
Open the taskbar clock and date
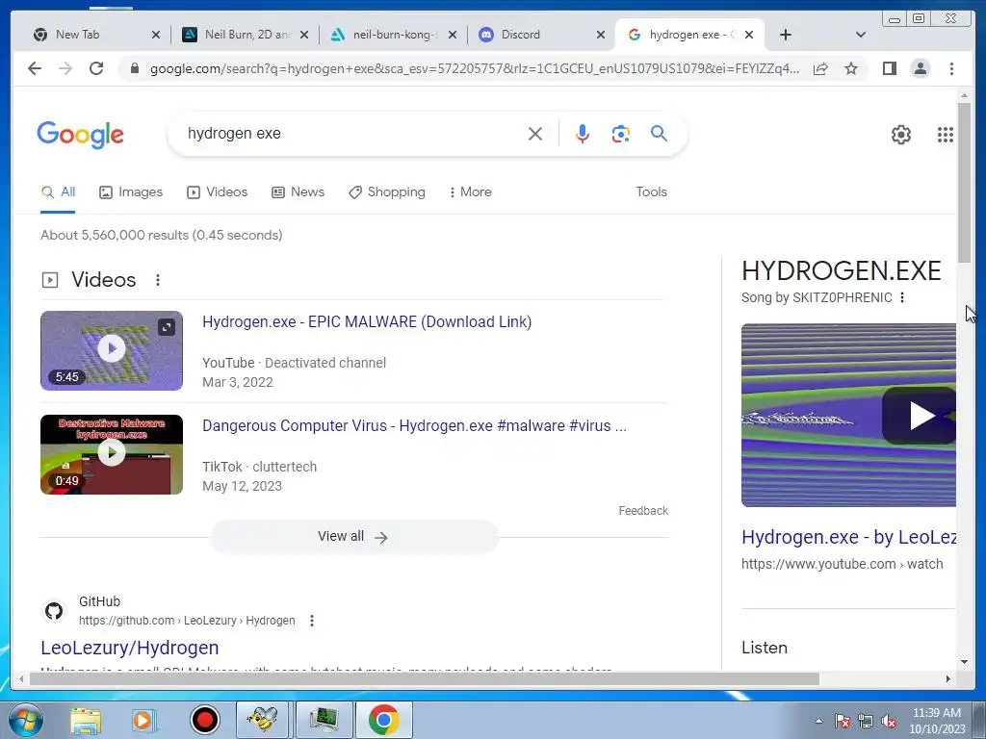(x=937, y=721)
